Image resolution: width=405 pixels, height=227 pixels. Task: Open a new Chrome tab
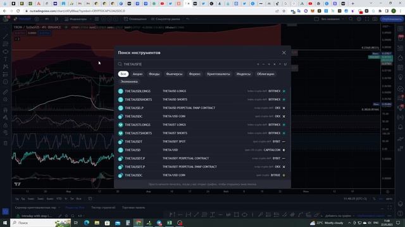(352, 4)
